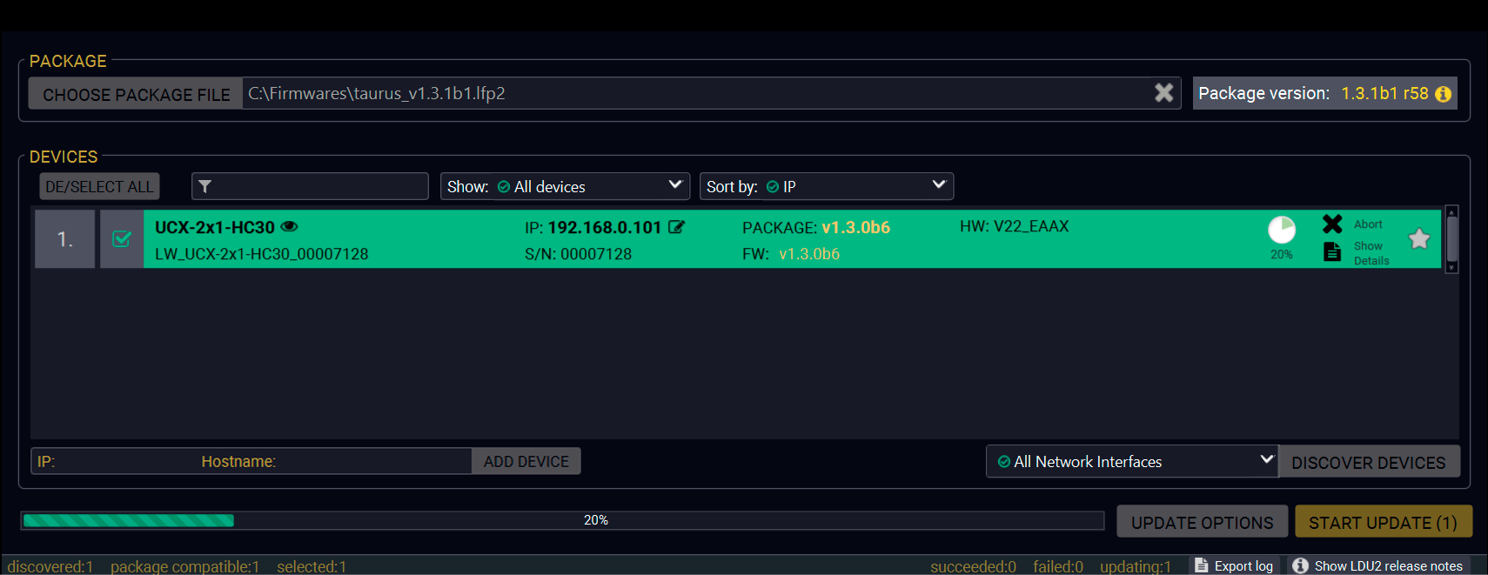The image size is (1488, 575).
Task: Click START UPDATE (1) button
Action: (x=1383, y=522)
